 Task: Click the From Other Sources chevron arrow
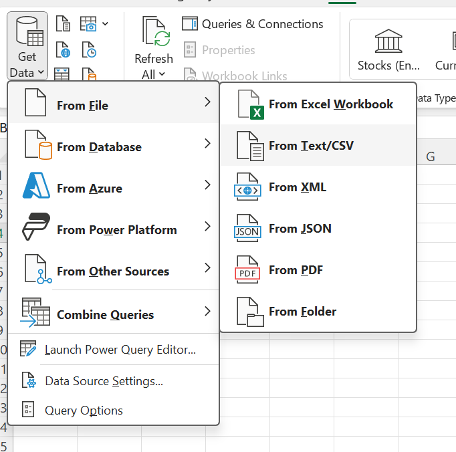(207, 268)
